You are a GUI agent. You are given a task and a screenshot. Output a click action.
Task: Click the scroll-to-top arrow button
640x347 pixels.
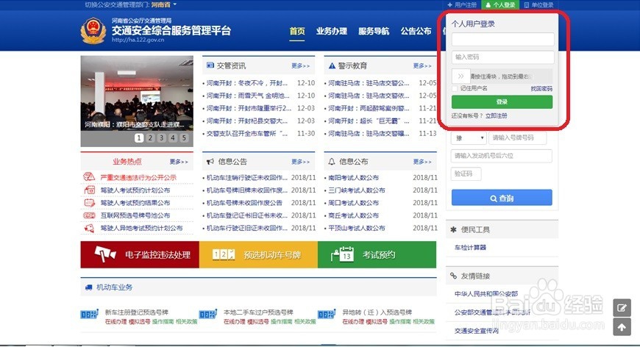click(622, 327)
